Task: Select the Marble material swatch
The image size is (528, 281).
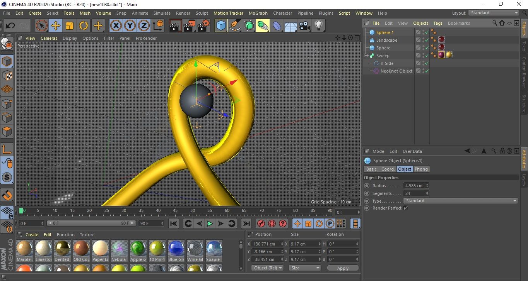Action: click(x=25, y=251)
